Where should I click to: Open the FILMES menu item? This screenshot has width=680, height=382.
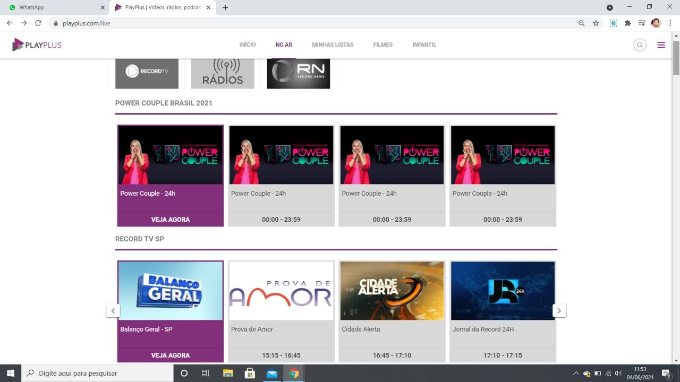383,45
